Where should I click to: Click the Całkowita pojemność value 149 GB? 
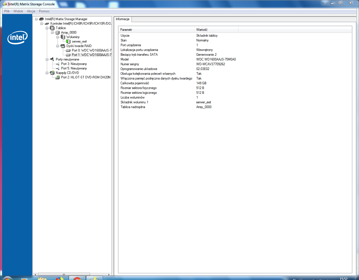tap(201, 83)
